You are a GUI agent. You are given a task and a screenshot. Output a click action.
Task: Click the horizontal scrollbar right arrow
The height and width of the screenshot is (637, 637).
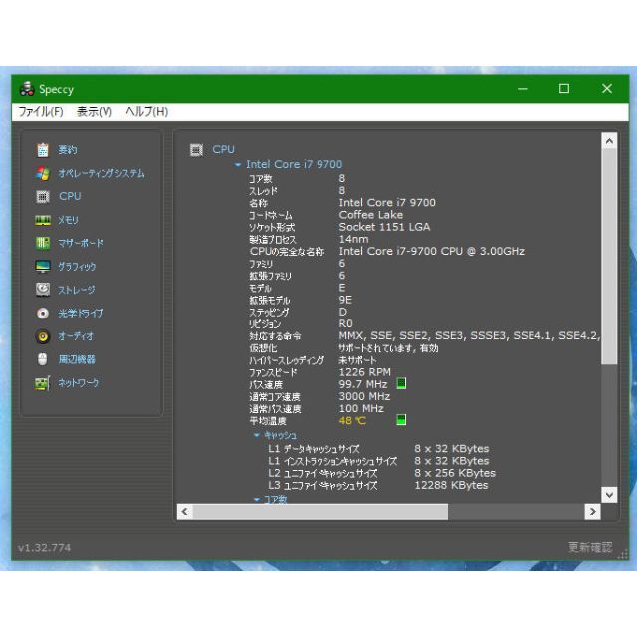[593, 511]
